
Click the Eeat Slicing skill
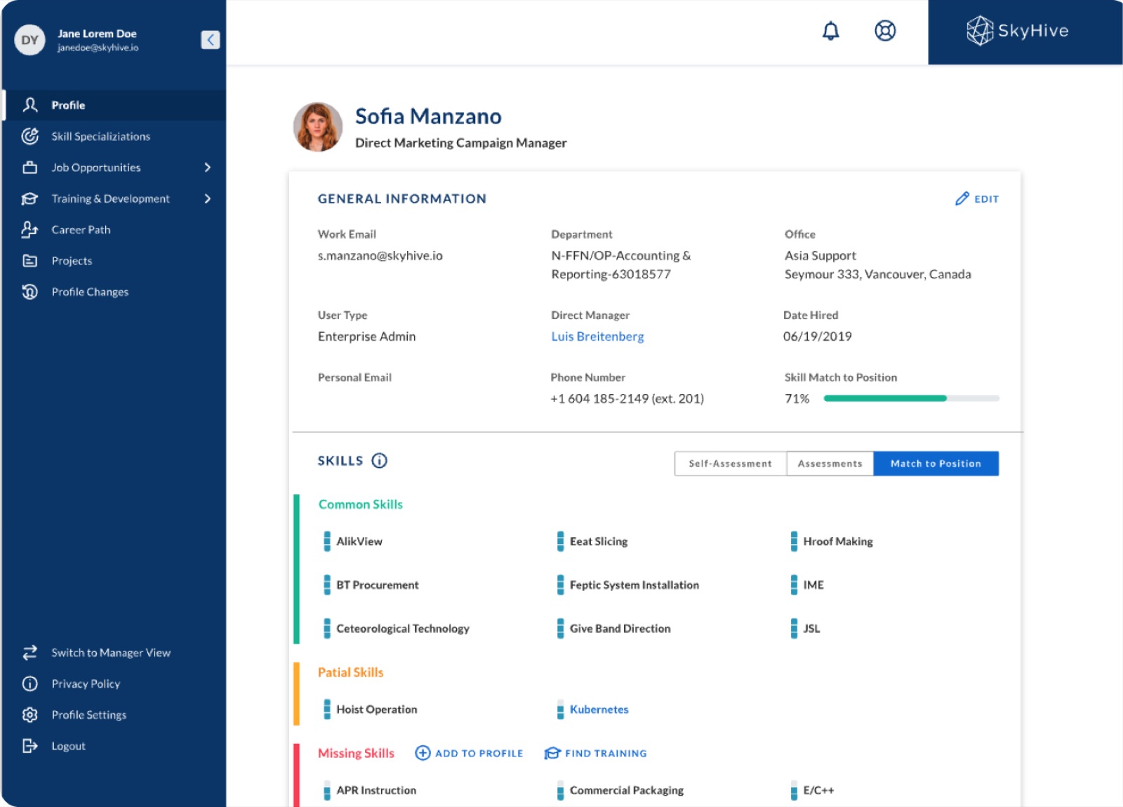click(599, 541)
